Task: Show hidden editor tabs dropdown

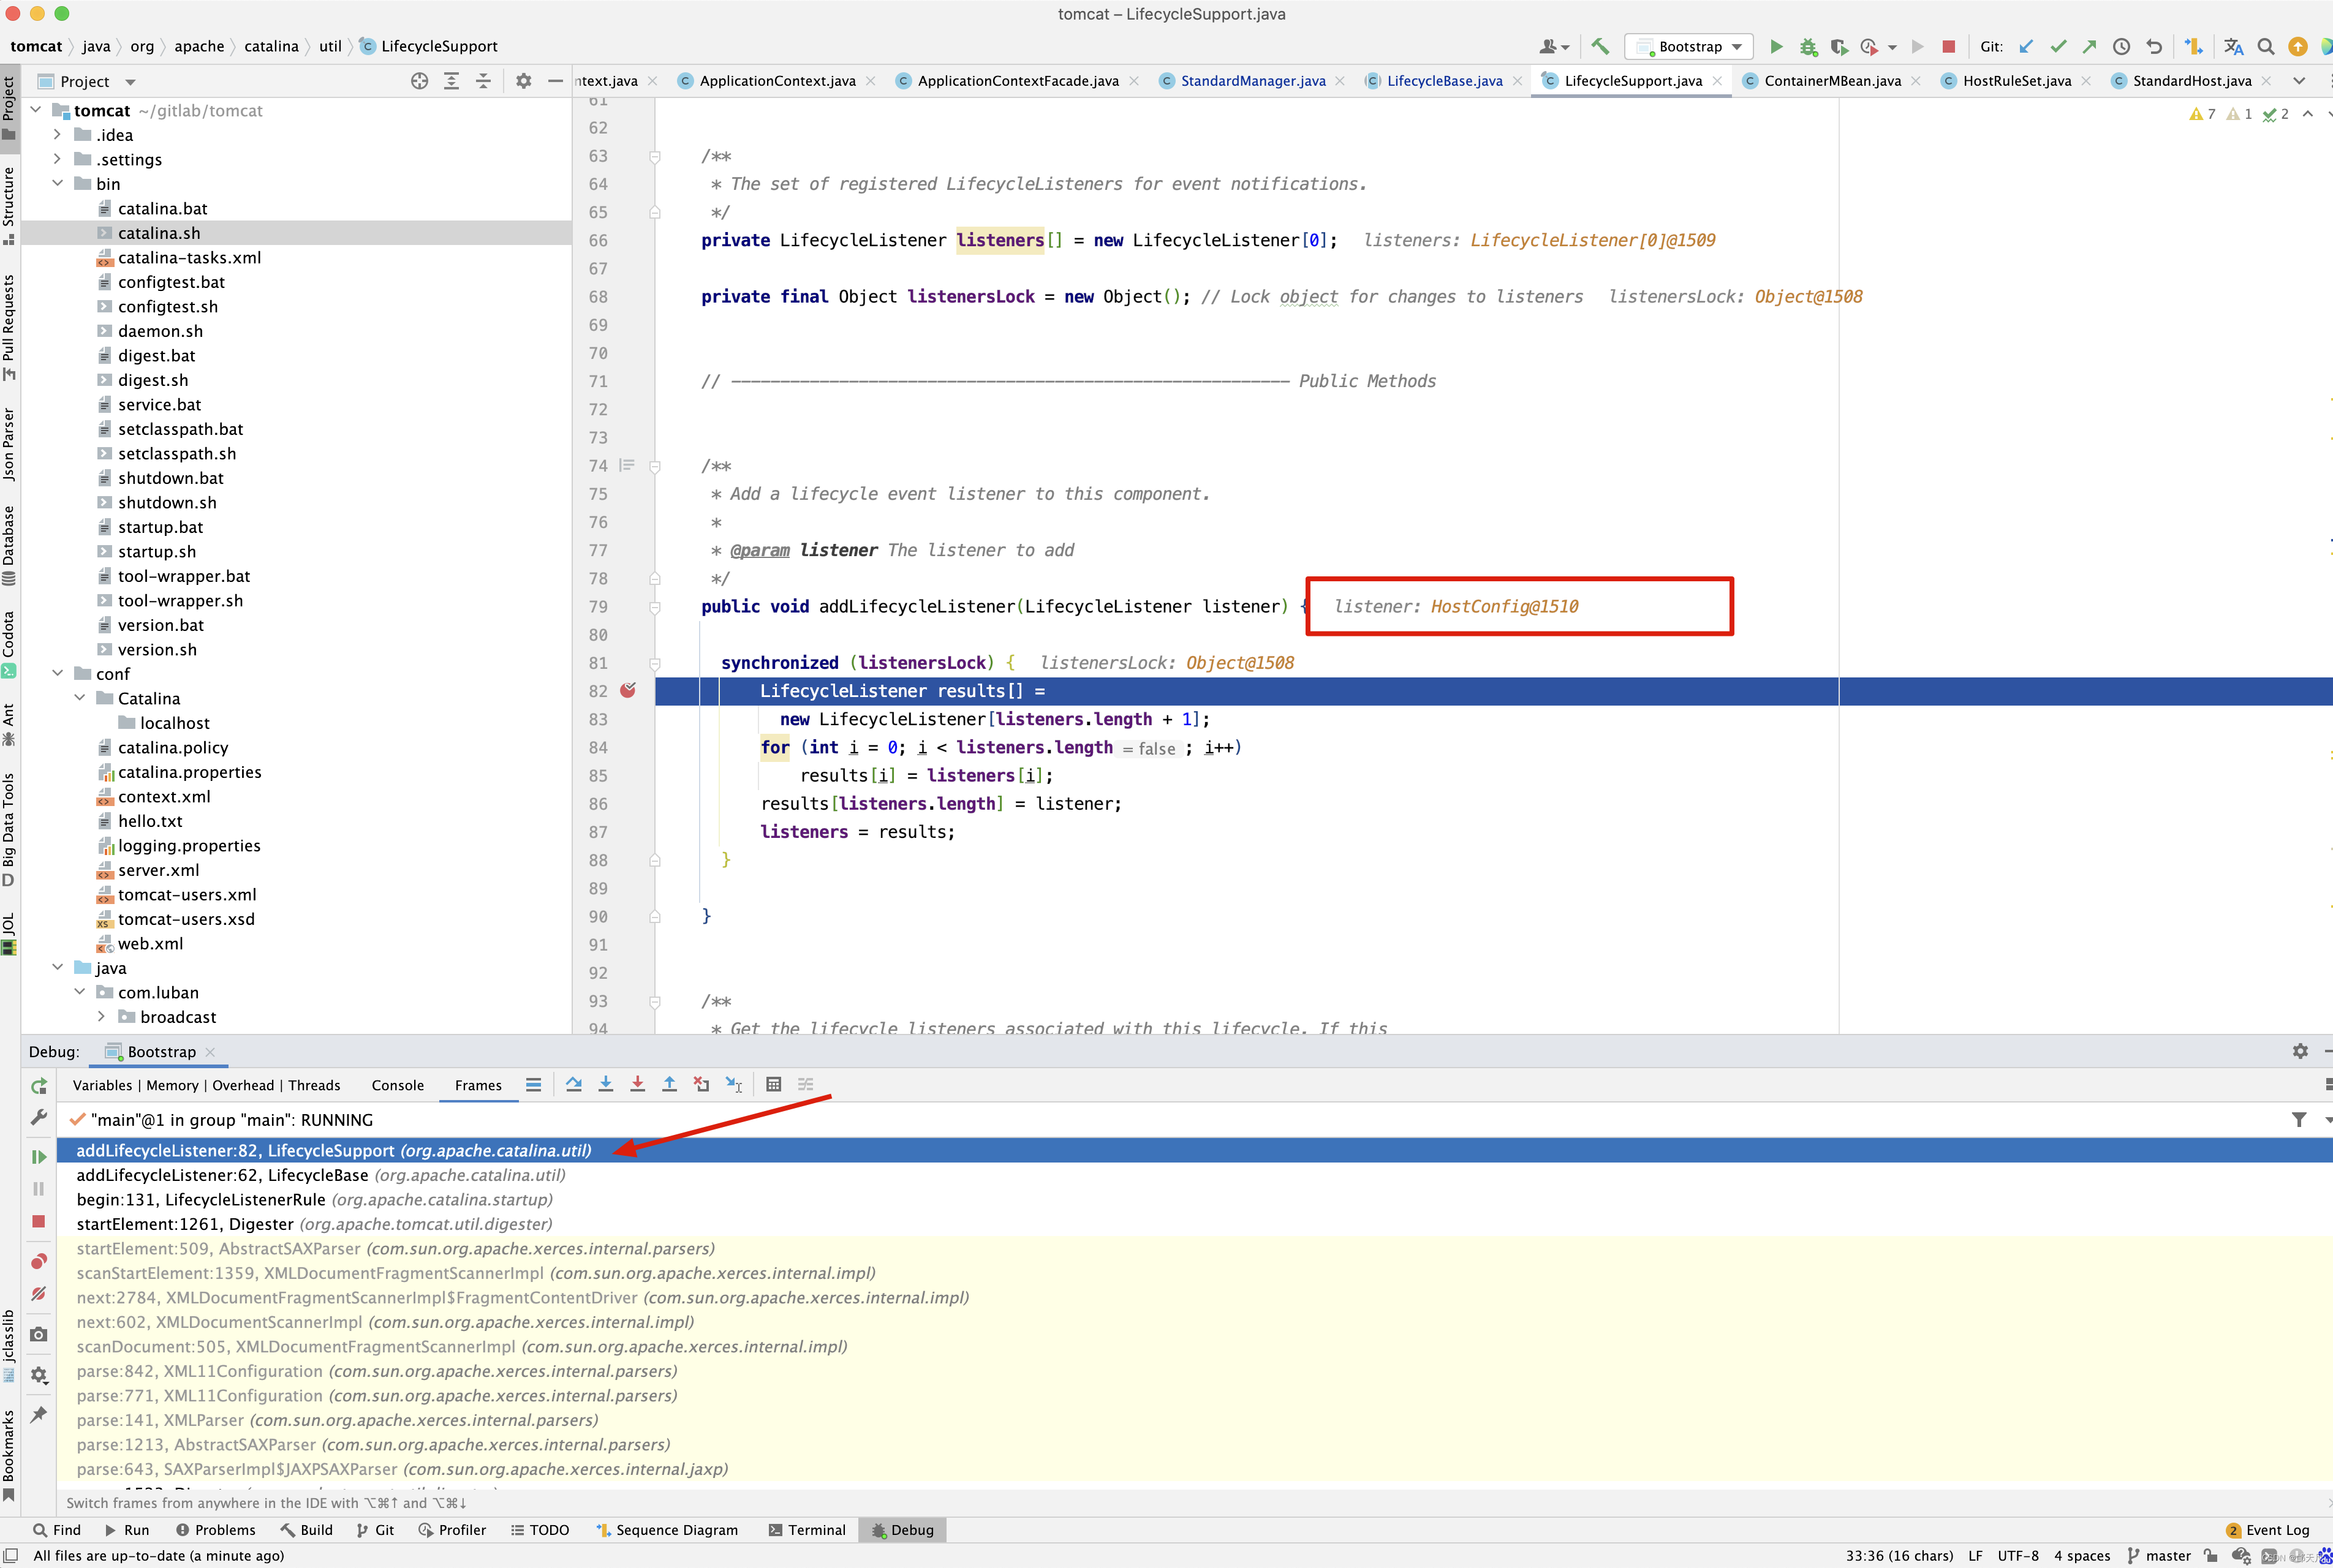Action: point(2299,81)
